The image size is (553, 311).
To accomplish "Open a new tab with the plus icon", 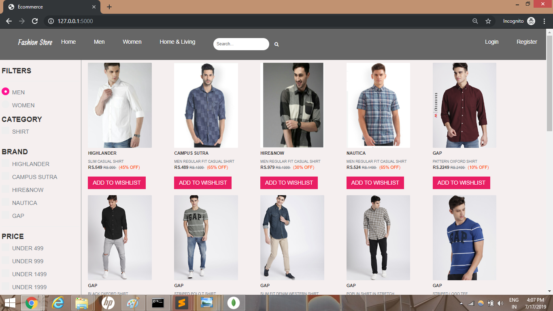I will click(x=109, y=7).
